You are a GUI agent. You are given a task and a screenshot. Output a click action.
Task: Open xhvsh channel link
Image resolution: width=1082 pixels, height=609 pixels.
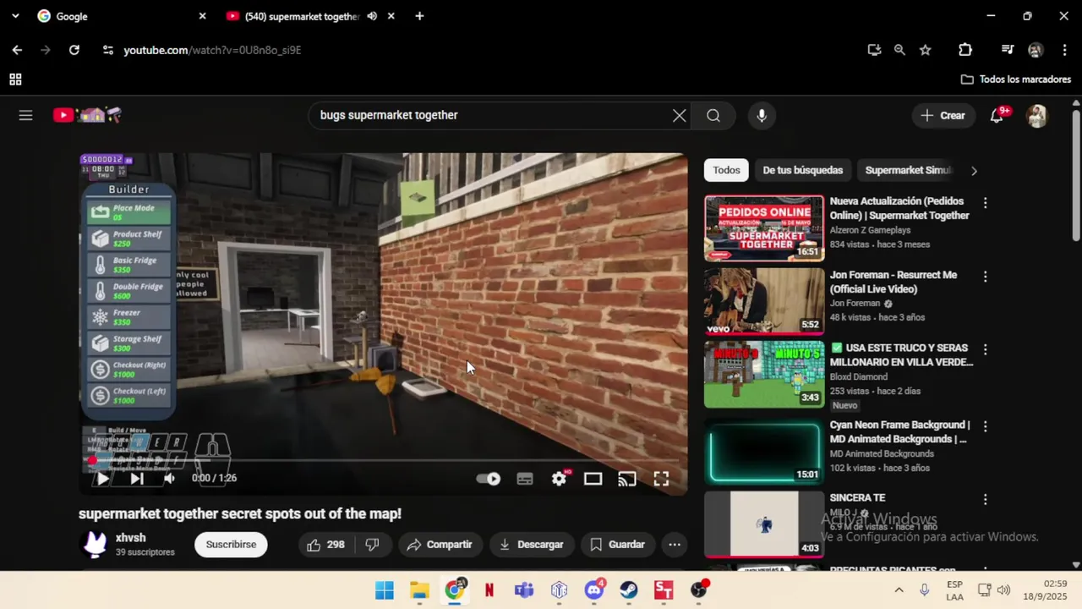click(131, 538)
